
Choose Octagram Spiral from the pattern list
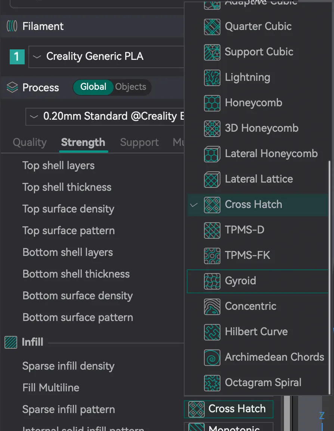(x=258, y=383)
